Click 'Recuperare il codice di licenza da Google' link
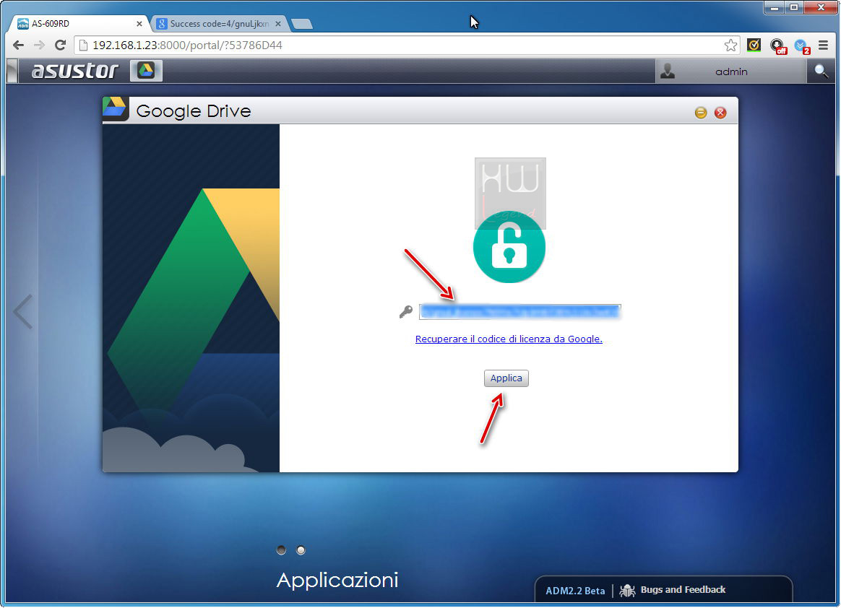841x608 pixels. [x=509, y=339]
